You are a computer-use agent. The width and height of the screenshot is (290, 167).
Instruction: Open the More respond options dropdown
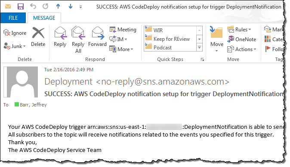pyautogui.click(x=121, y=49)
